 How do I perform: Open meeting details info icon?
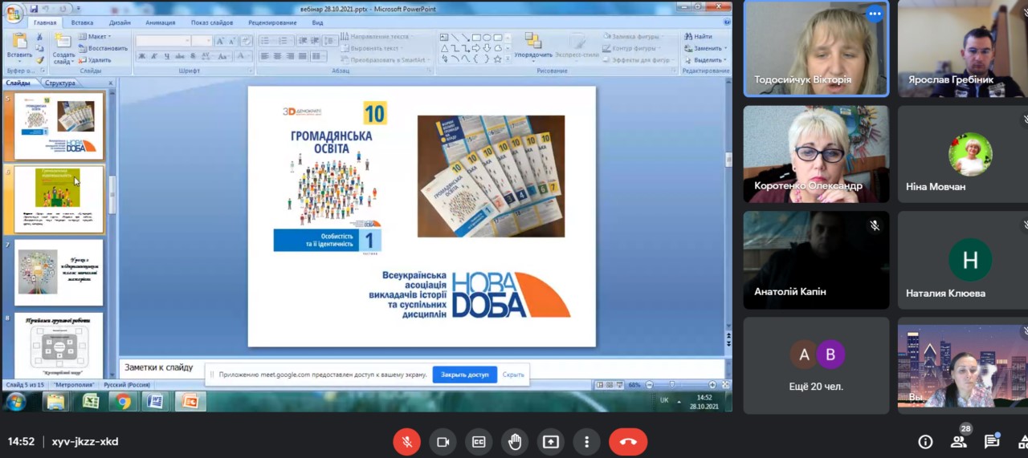(x=925, y=442)
